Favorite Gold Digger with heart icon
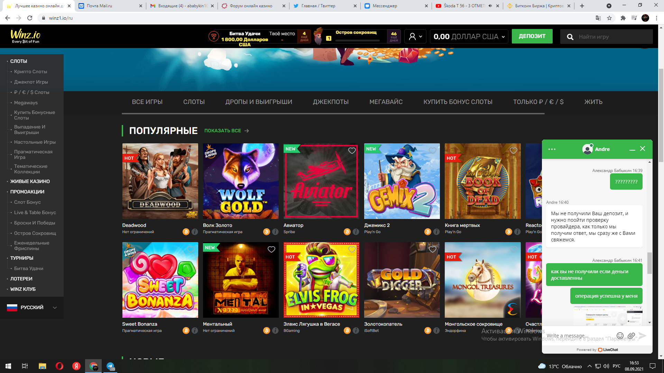 [433, 249]
